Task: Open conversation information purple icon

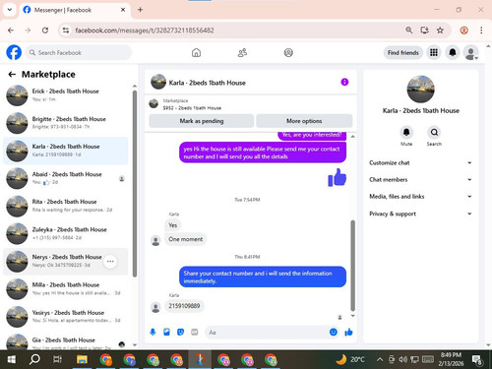Action: pyautogui.click(x=344, y=82)
